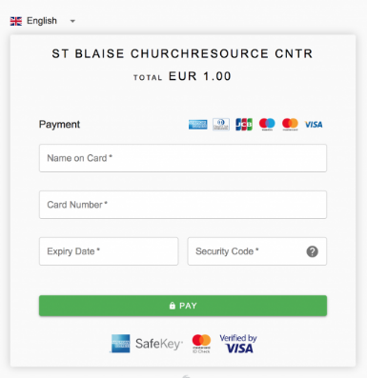Open the English language selector

[x=43, y=21]
